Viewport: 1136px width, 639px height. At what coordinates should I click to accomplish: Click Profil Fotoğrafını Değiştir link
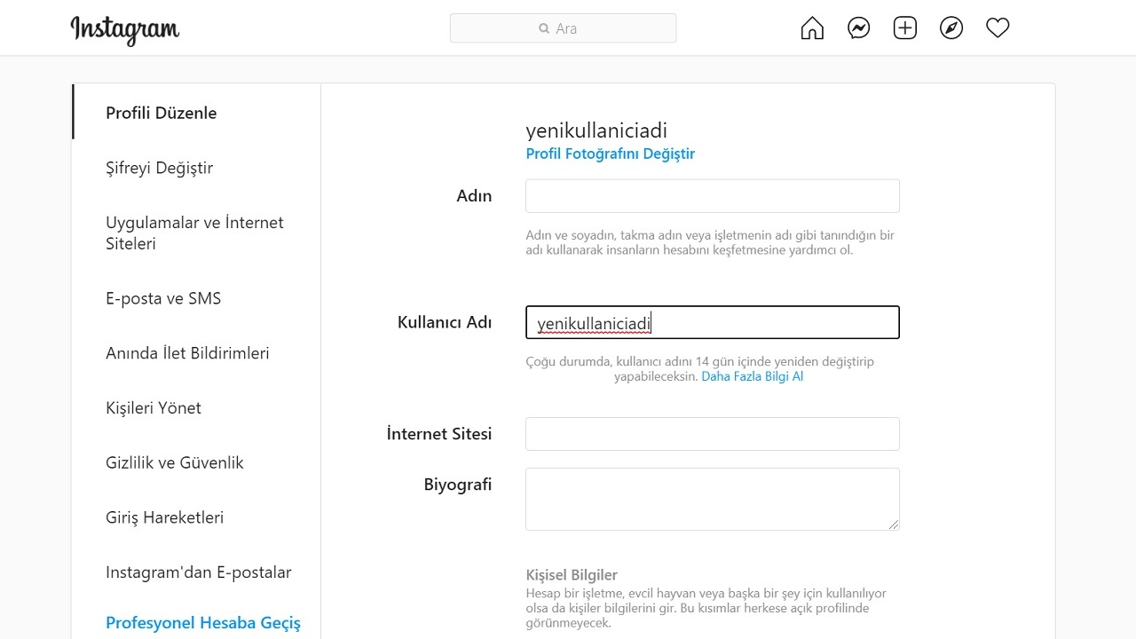(610, 154)
